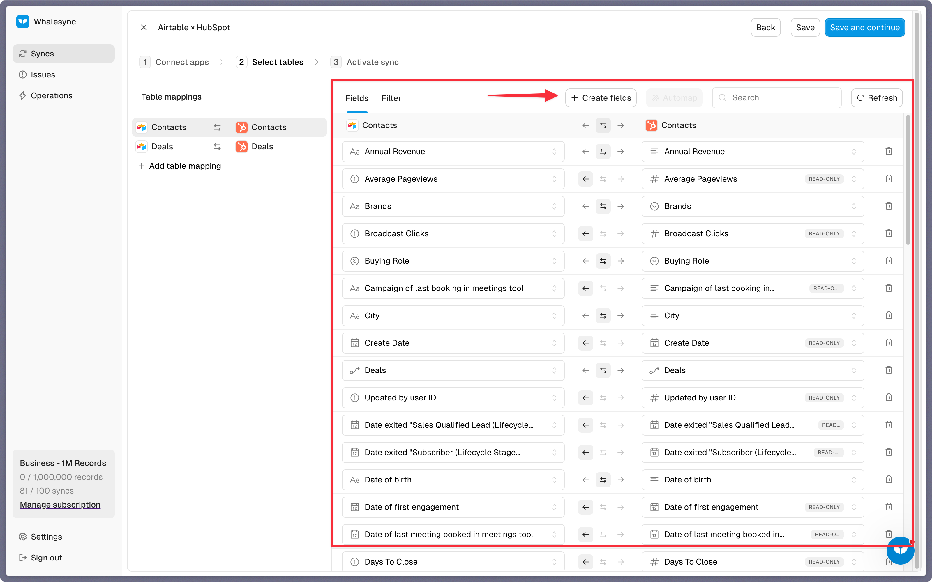The height and width of the screenshot is (582, 932).
Task: Click the HubSpot icon in Contacts header
Action: tap(651, 125)
